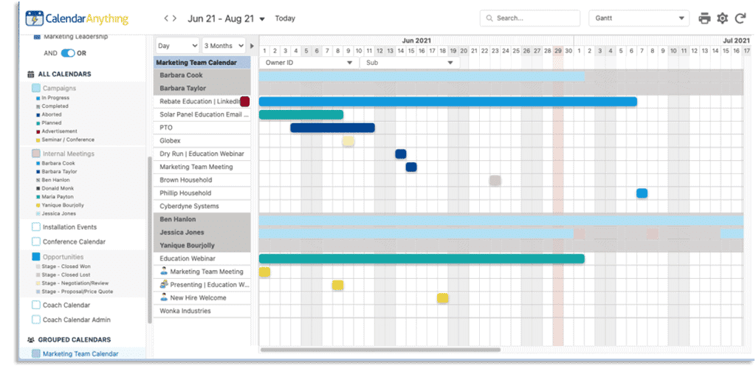Click Stage - Negotiation/Review legend entry

tap(72, 283)
